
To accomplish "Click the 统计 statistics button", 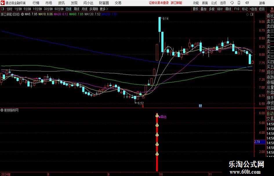I will tap(220, 9).
